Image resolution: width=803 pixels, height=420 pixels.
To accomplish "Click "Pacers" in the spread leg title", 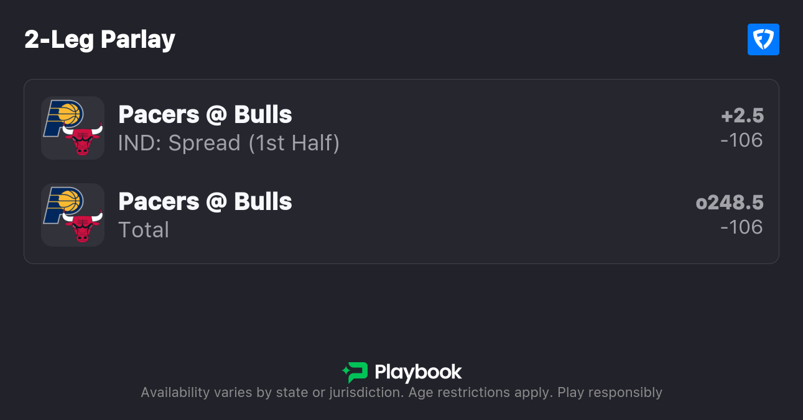I will pos(159,115).
